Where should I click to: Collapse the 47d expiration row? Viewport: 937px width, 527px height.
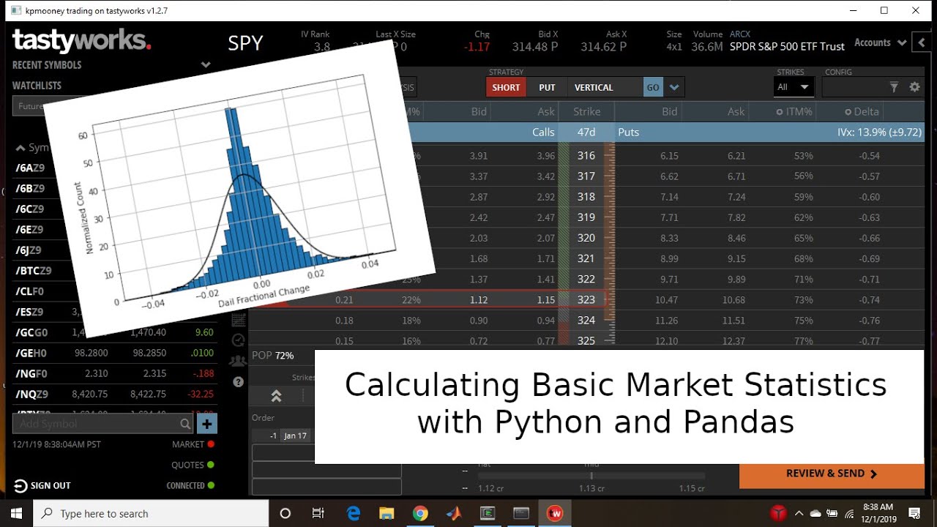point(586,132)
